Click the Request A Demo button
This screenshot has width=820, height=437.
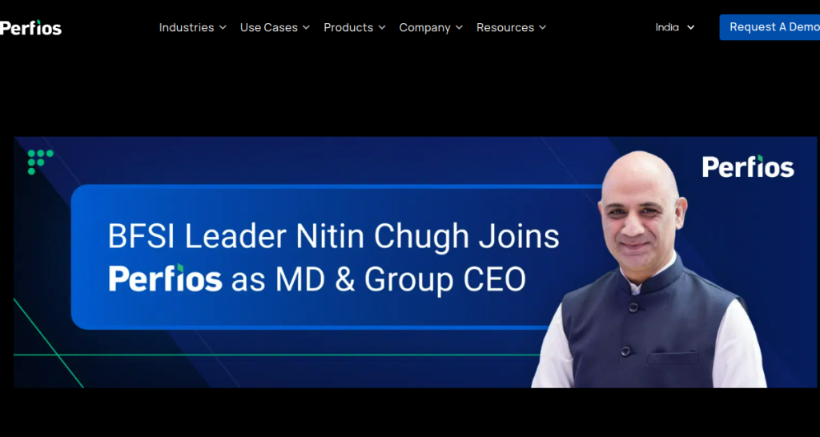click(x=770, y=27)
